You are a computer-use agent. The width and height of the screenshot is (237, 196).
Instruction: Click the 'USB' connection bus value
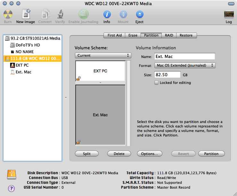click(65, 178)
